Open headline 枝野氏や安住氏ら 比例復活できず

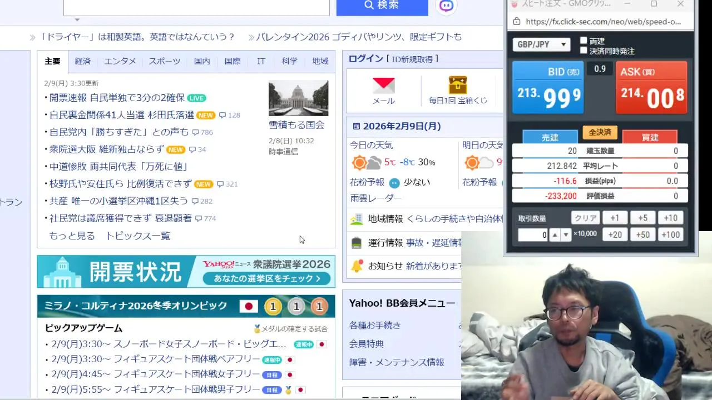point(121,184)
